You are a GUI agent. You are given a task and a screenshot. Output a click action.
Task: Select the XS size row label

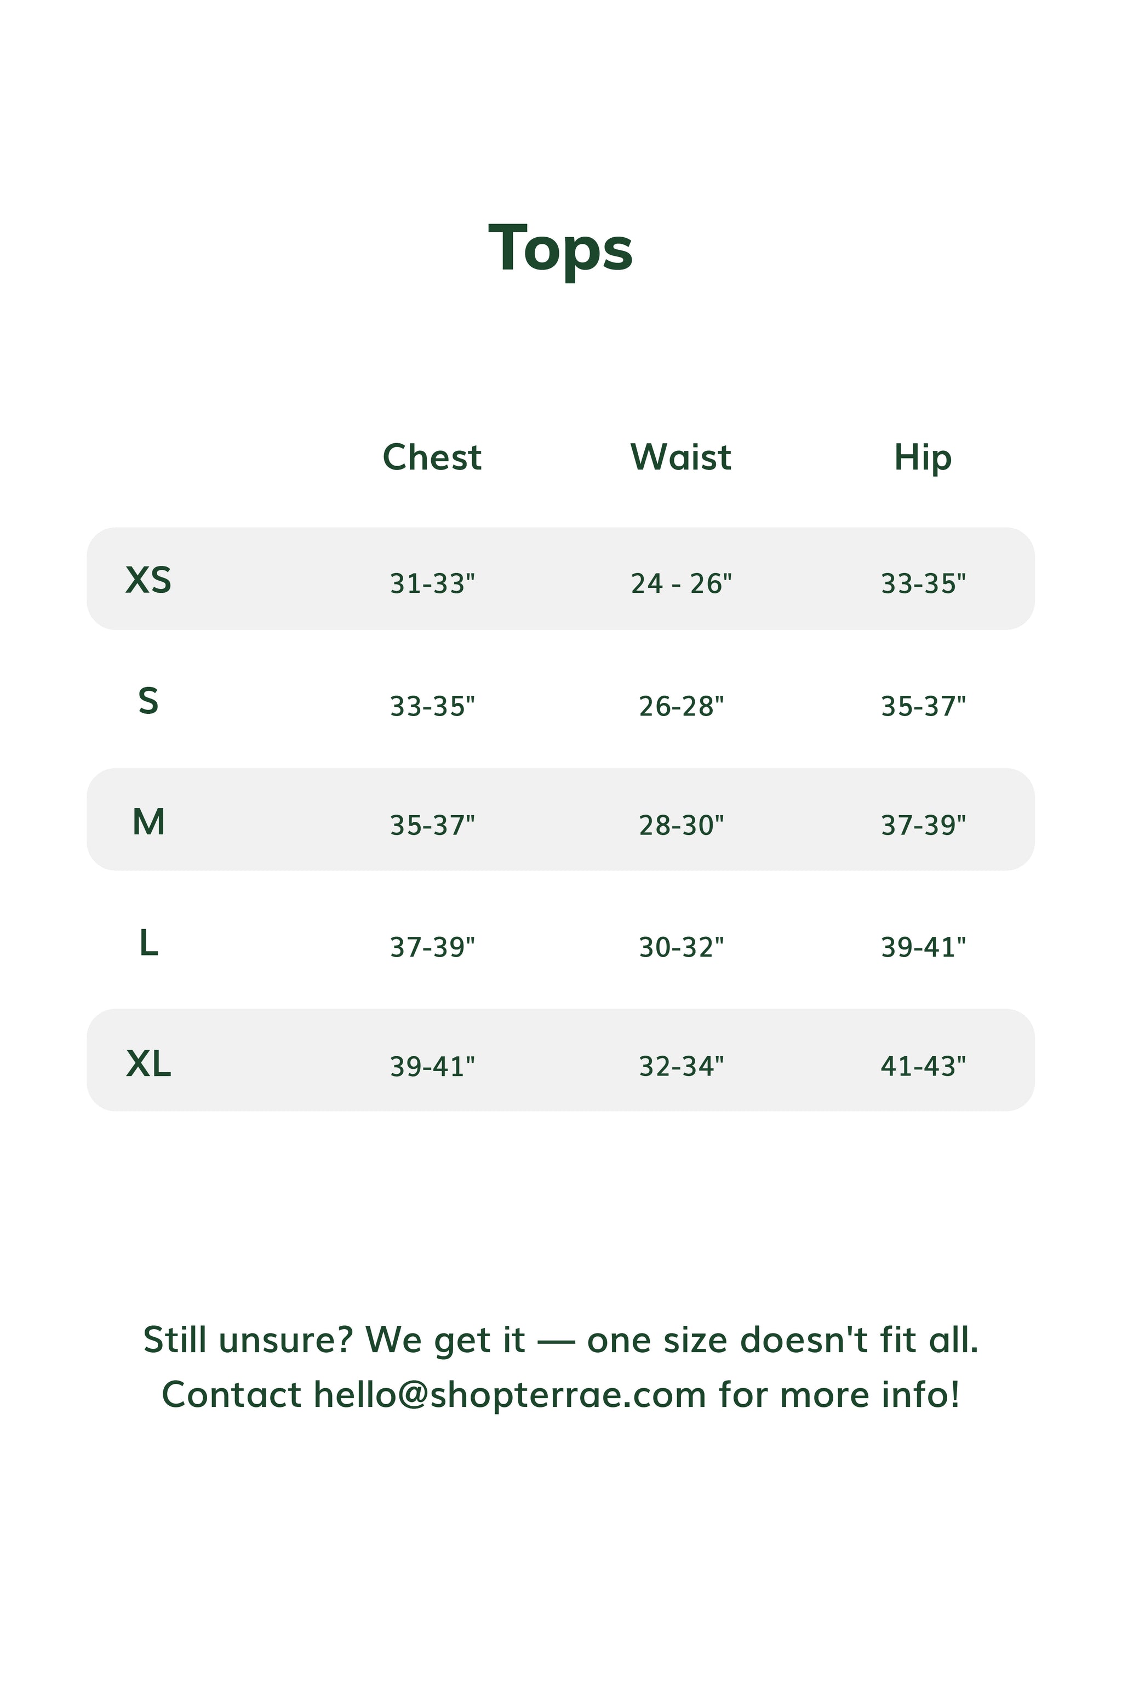click(148, 580)
